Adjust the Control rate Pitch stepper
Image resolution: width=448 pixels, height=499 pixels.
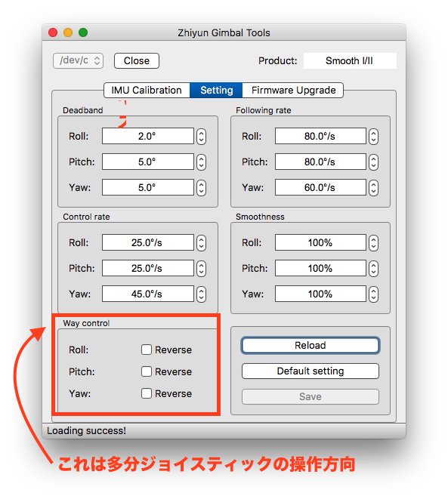tap(201, 269)
